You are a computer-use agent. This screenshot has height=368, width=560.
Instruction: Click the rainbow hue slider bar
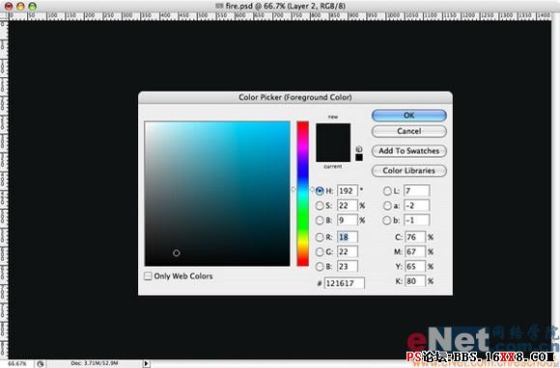point(302,194)
